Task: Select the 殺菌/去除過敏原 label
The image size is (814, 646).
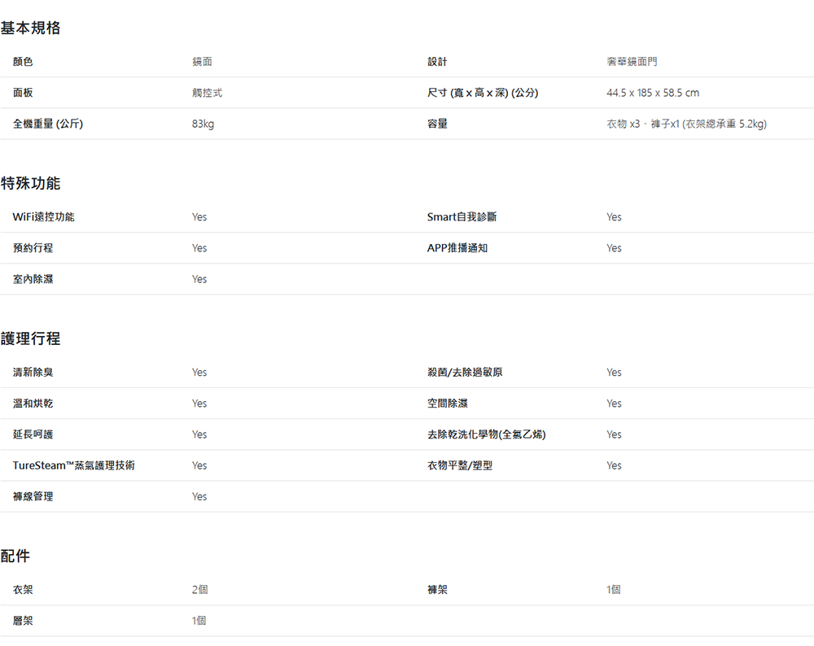Action: click(465, 372)
